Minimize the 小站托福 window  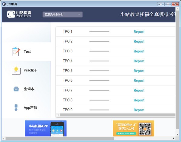160,4
